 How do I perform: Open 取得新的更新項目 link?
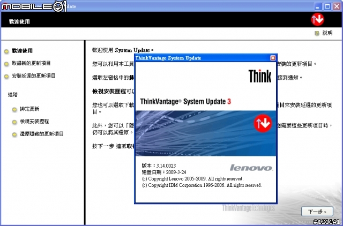pos(31,63)
